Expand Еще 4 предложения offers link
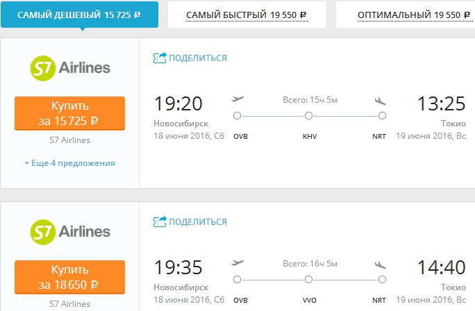The width and height of the screenshot is (475, 311). point(69,163)
